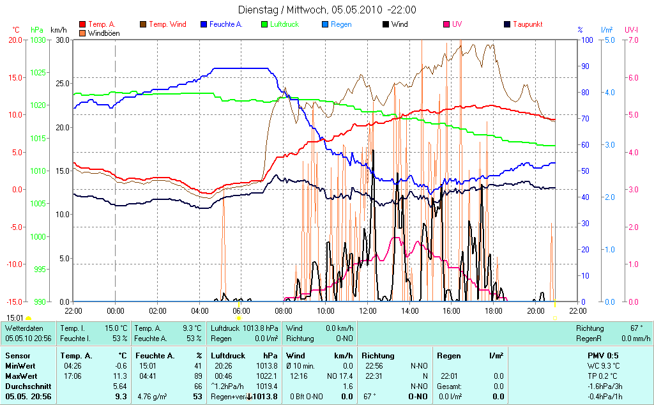Viewport: 654px width, 405px height.
Task: Click the PMV 0:5 panel header
Action: [602, 355]
